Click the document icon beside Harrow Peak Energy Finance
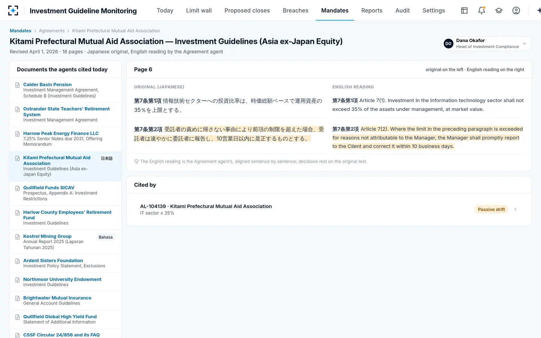This screenshot has width=541, height=338. (x=17, y=134)
